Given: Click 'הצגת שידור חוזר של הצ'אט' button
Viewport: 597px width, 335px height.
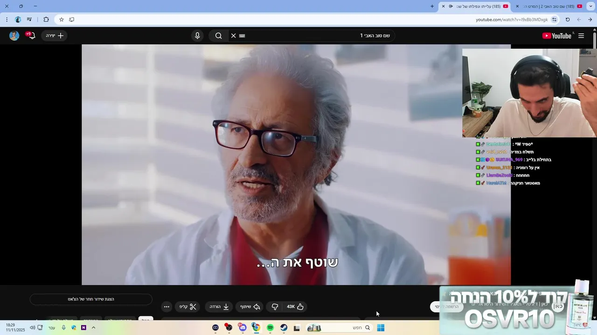Looking at the screenshot, I should pyautogui.click(x=91, y=299).
